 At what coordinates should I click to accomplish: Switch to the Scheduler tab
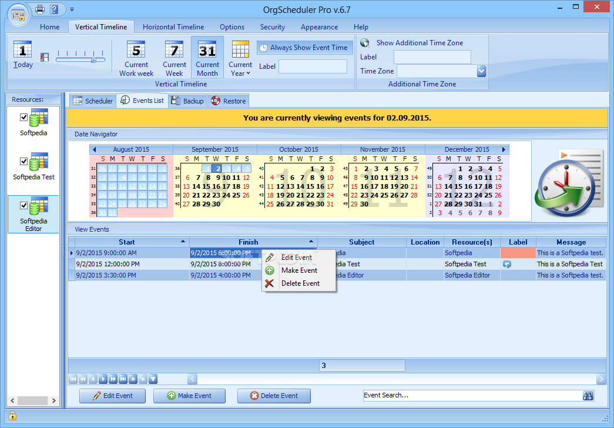93,101
